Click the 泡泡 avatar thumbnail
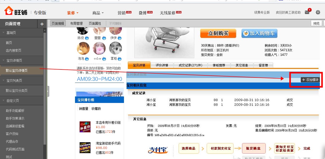 (82, 49)
